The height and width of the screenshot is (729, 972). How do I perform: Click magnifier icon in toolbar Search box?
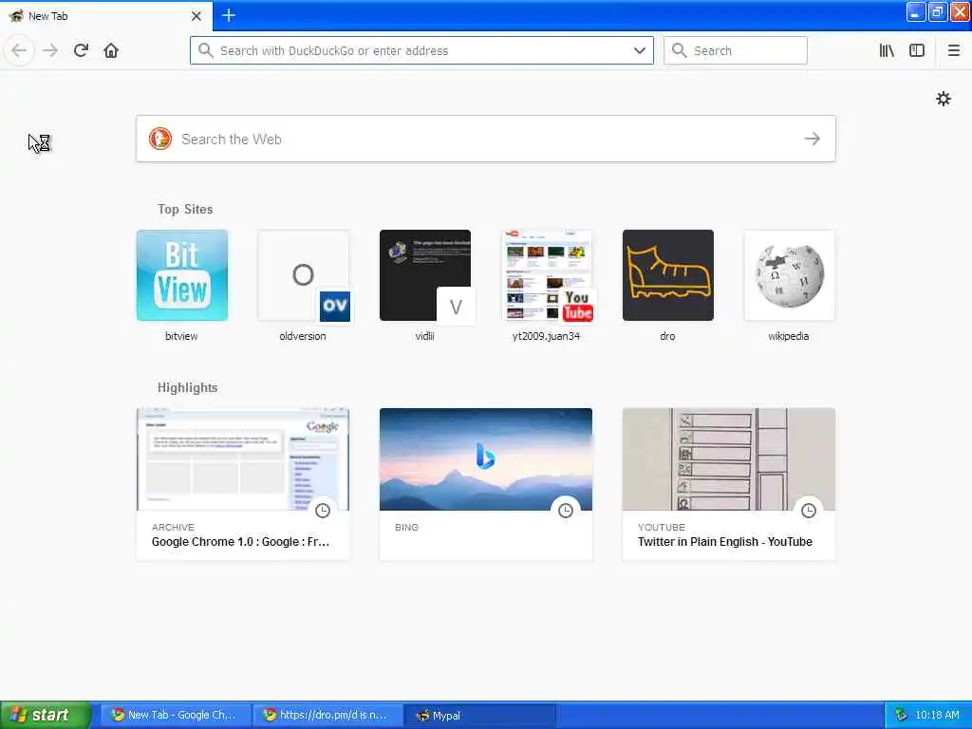(x=679, y=51)
